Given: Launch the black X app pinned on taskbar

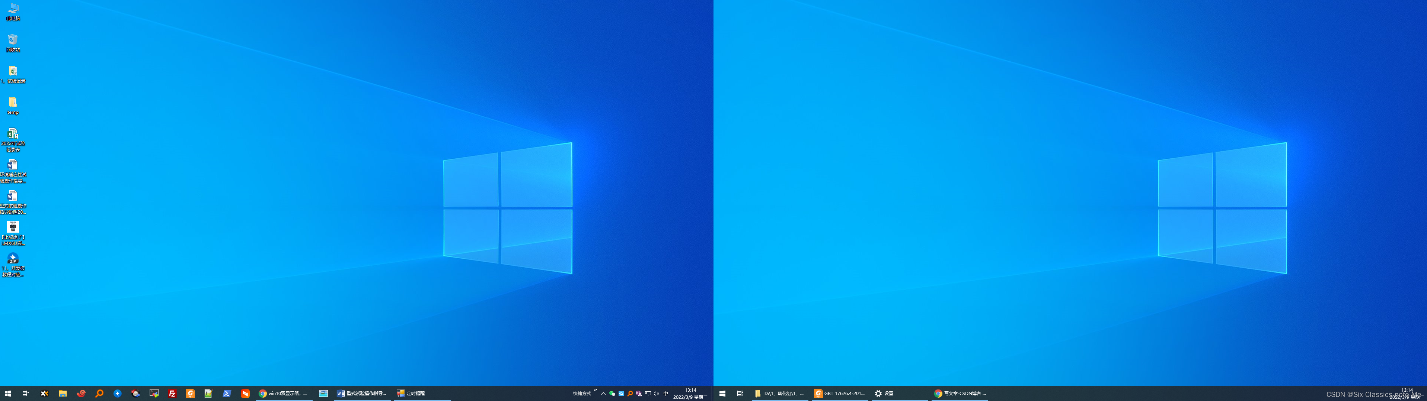Looking at the screenshot, I should [x=44, y=393].
